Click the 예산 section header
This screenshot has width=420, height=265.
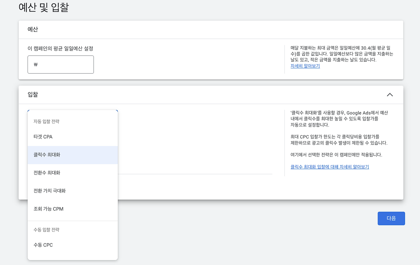click(x=33, y=29)
